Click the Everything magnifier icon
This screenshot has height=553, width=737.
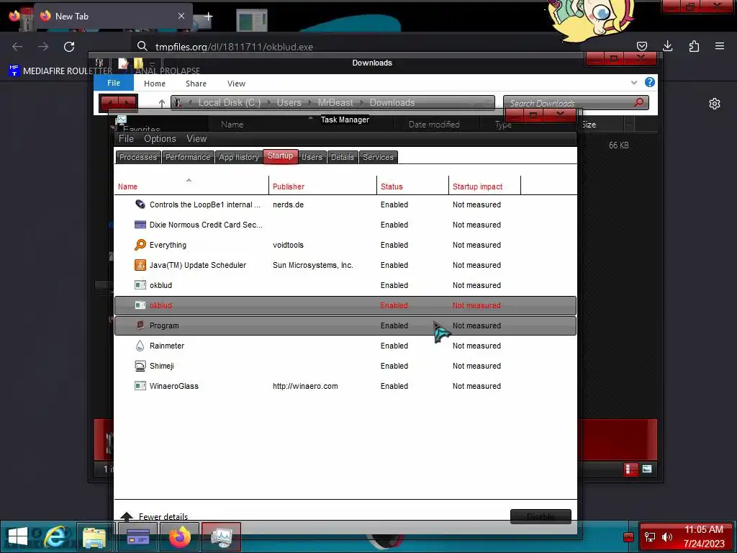(140, 245)
